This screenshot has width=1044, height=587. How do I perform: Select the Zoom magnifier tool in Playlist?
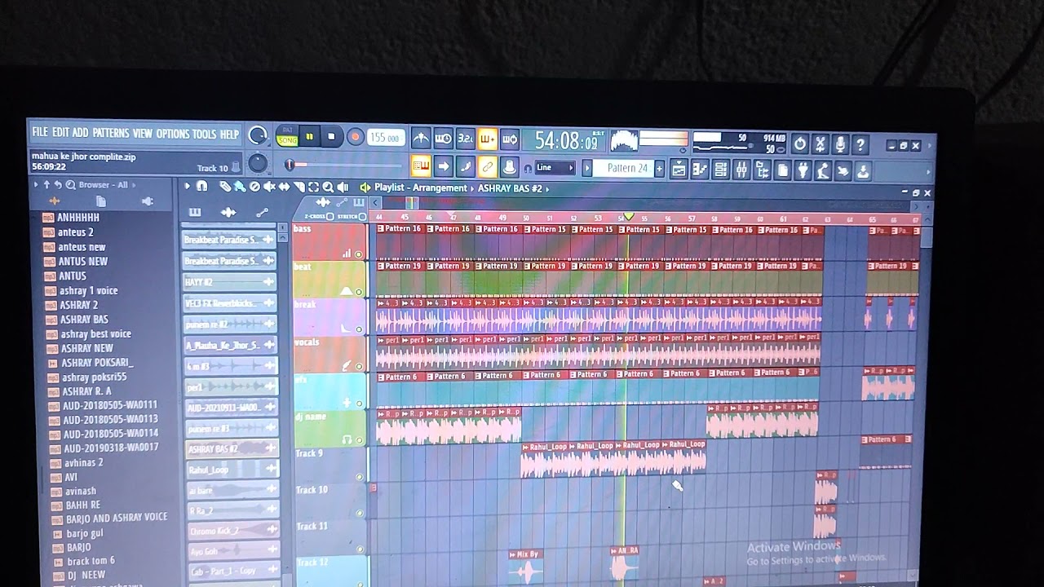tap(328, 187)
